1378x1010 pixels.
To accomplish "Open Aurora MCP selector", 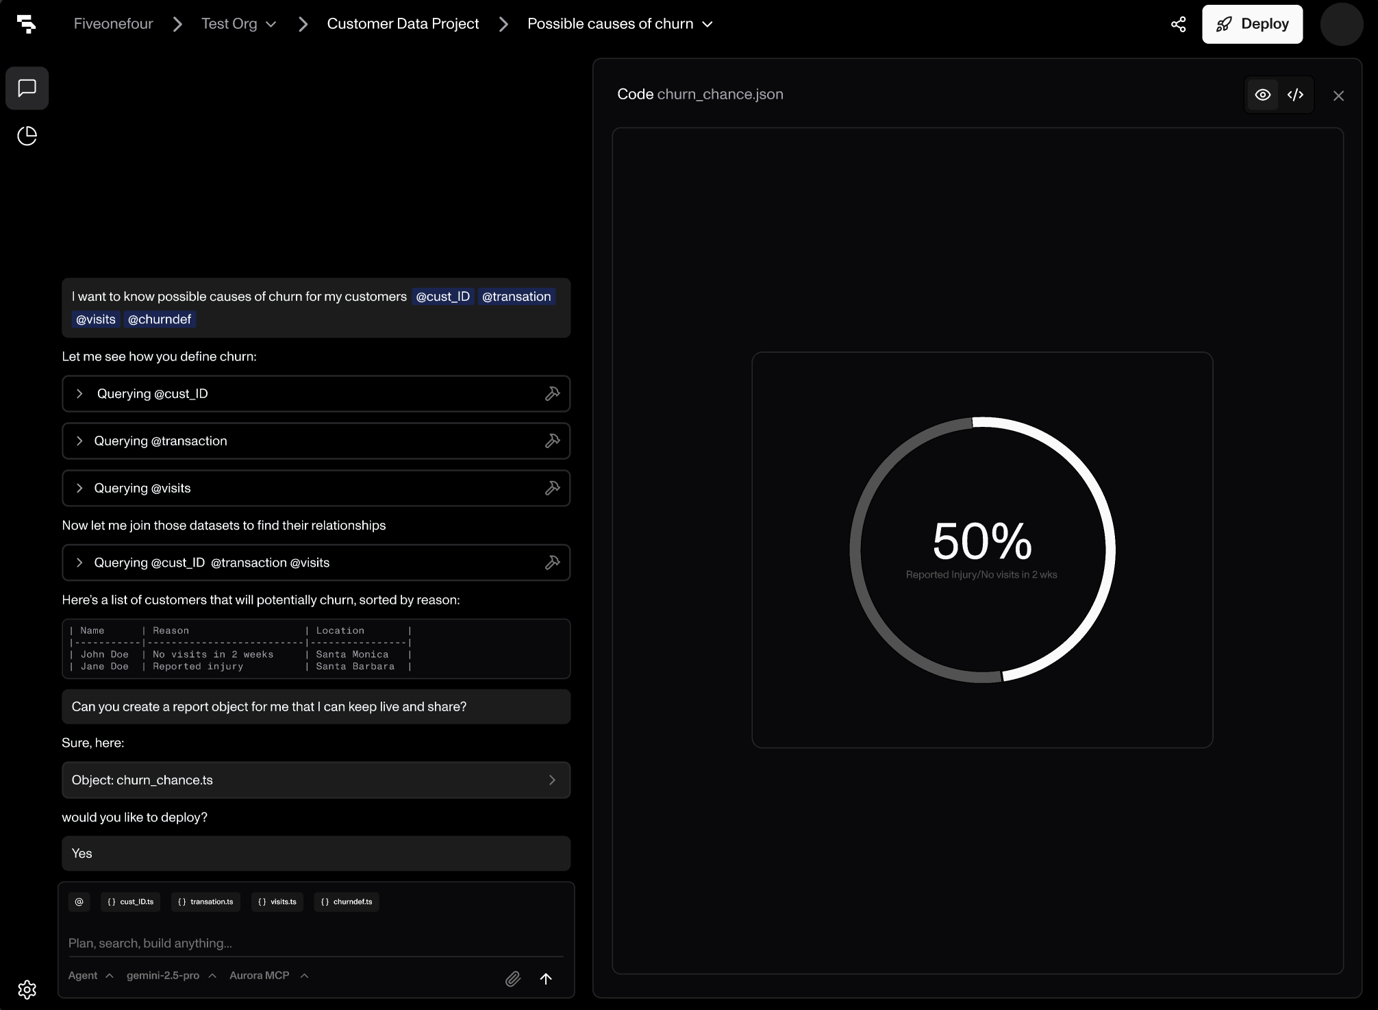I will tap(268, 975).
